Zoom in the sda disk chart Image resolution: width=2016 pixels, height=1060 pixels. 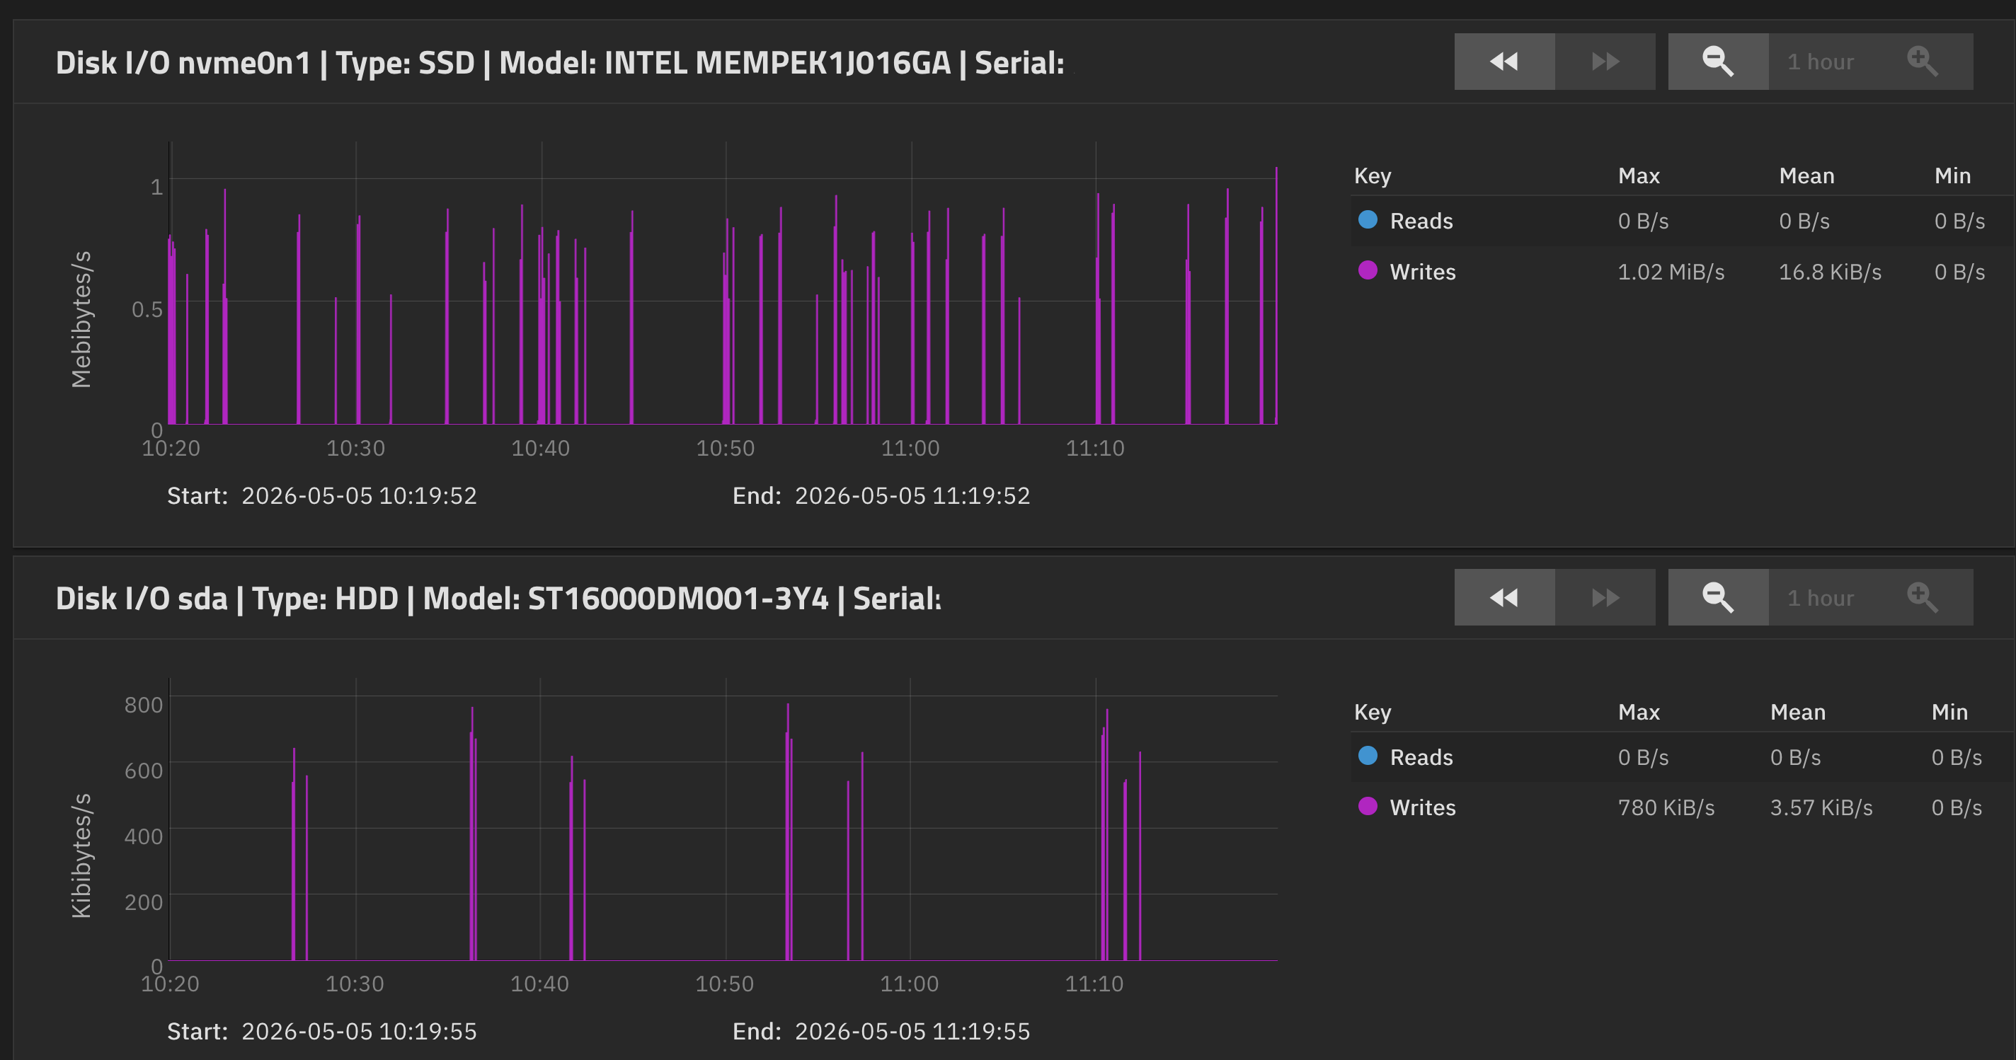pos(1922,598)
